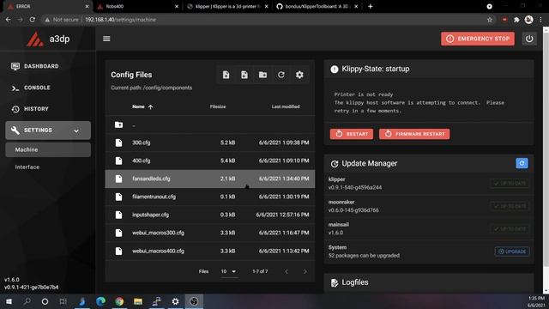
Task: Open Windows taskbar search
Action: (x=27, y=301)
